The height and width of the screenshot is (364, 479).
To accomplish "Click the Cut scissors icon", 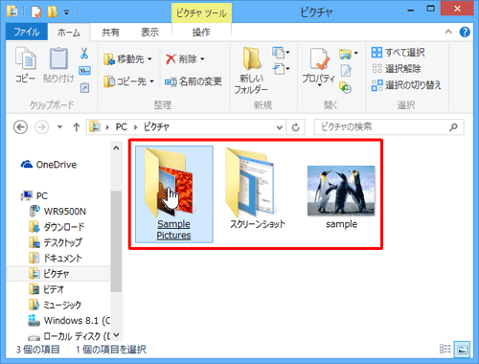I will [84, 54].
